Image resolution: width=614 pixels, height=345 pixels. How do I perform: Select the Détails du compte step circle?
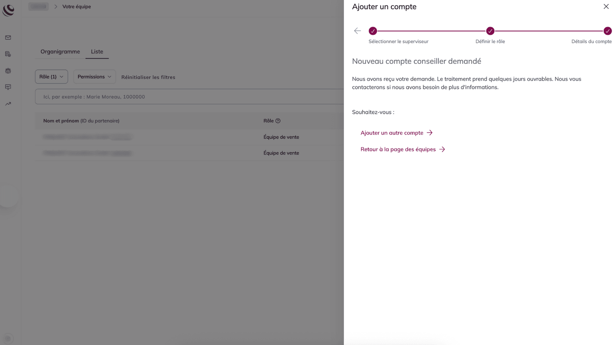pos(607,31)
